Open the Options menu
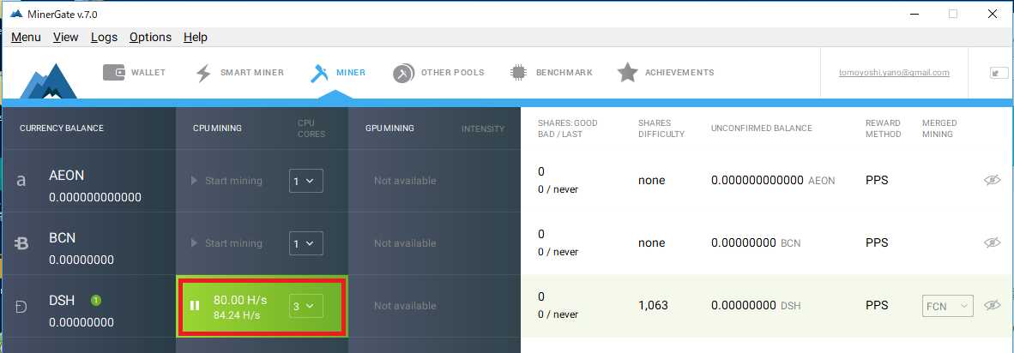 point(150,37)
